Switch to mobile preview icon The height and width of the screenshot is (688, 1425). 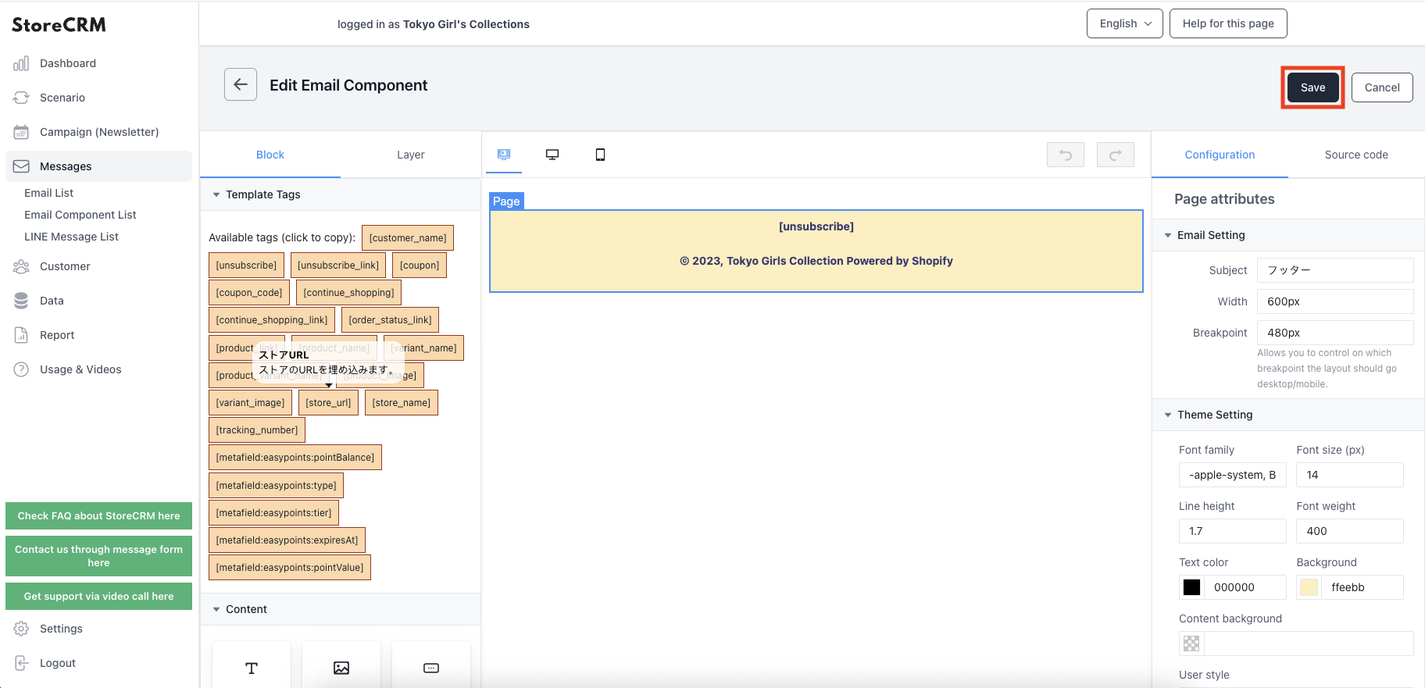point(600,155)
